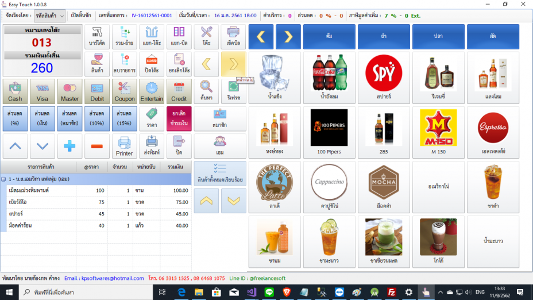Image resolution: width=533 pixels, height=300 pixels.
Task: Open the Printer settings icon
Action: (124, 146)
